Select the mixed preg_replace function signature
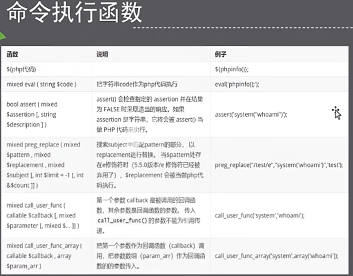The image size is (353, 276). click(x=45, y=165)
